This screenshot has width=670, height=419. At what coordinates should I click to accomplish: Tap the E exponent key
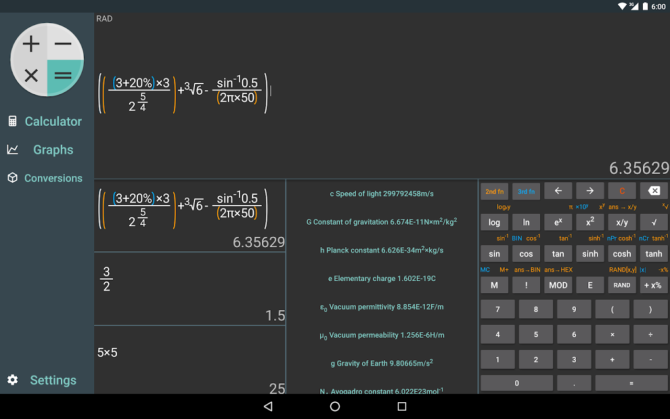point(590,285)
